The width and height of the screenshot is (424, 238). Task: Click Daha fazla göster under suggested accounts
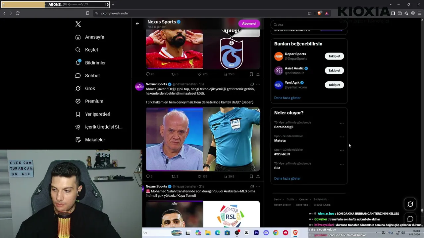point(287,98)
